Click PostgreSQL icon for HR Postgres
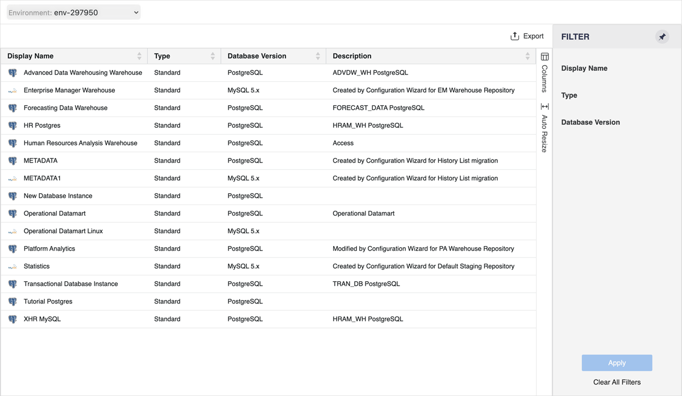 [x=13, y=126]
